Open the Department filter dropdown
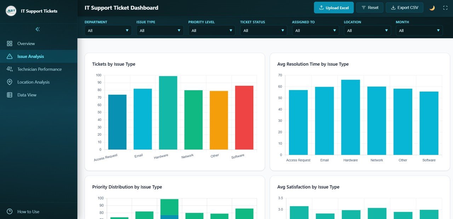453x219 pixels. click(108, 31)
